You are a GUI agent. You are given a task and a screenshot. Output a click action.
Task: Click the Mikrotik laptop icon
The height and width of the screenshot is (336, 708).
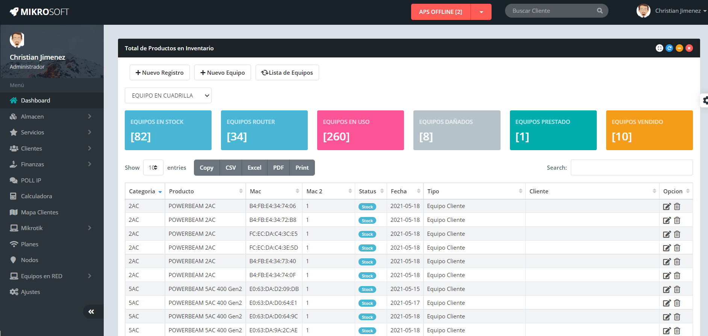pos(14,228)
